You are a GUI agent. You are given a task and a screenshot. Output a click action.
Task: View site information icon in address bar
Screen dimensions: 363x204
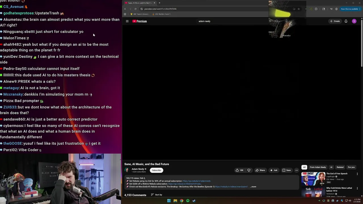pos(142,9)
